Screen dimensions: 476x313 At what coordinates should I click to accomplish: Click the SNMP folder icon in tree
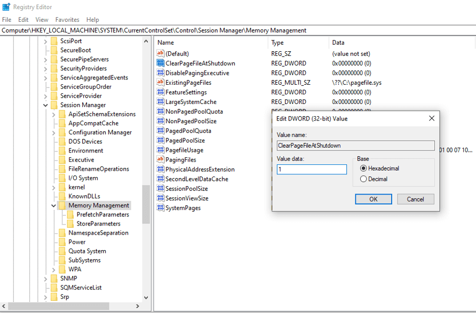click(x=53, y=278)
